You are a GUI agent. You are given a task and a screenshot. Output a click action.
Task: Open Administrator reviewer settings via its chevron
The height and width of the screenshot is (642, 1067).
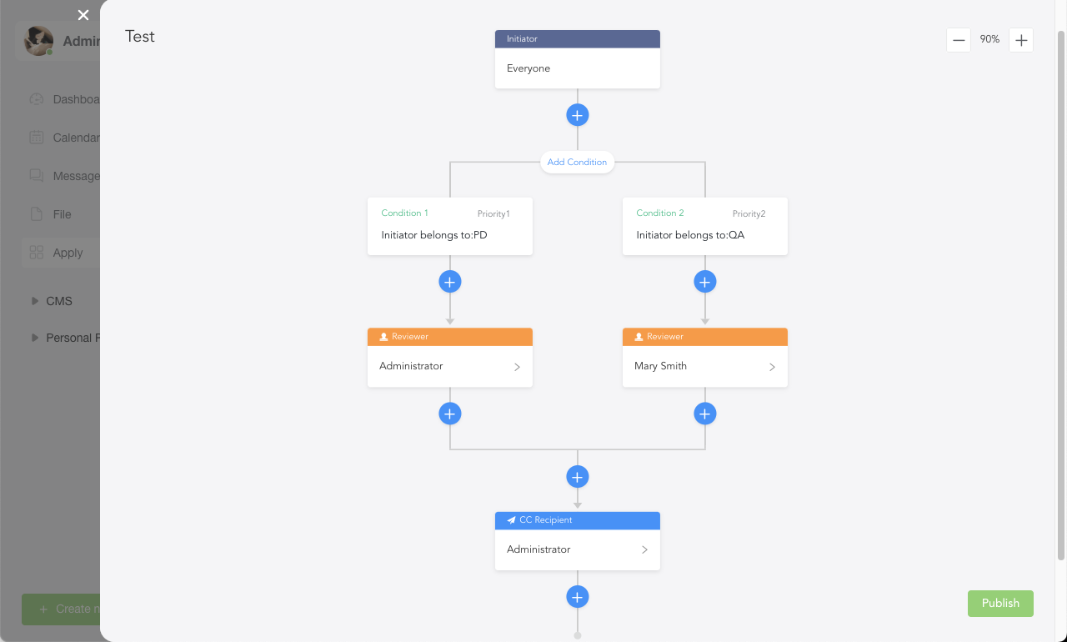coord(517,367)
